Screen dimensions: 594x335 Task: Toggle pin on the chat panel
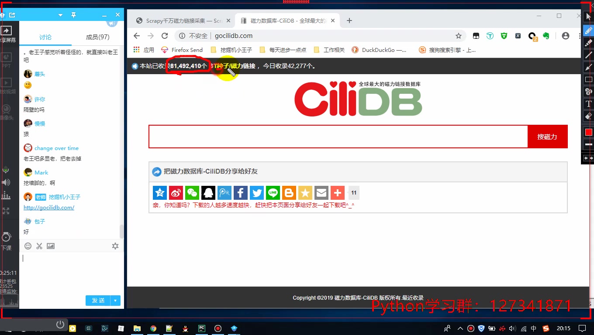point(73,15)
